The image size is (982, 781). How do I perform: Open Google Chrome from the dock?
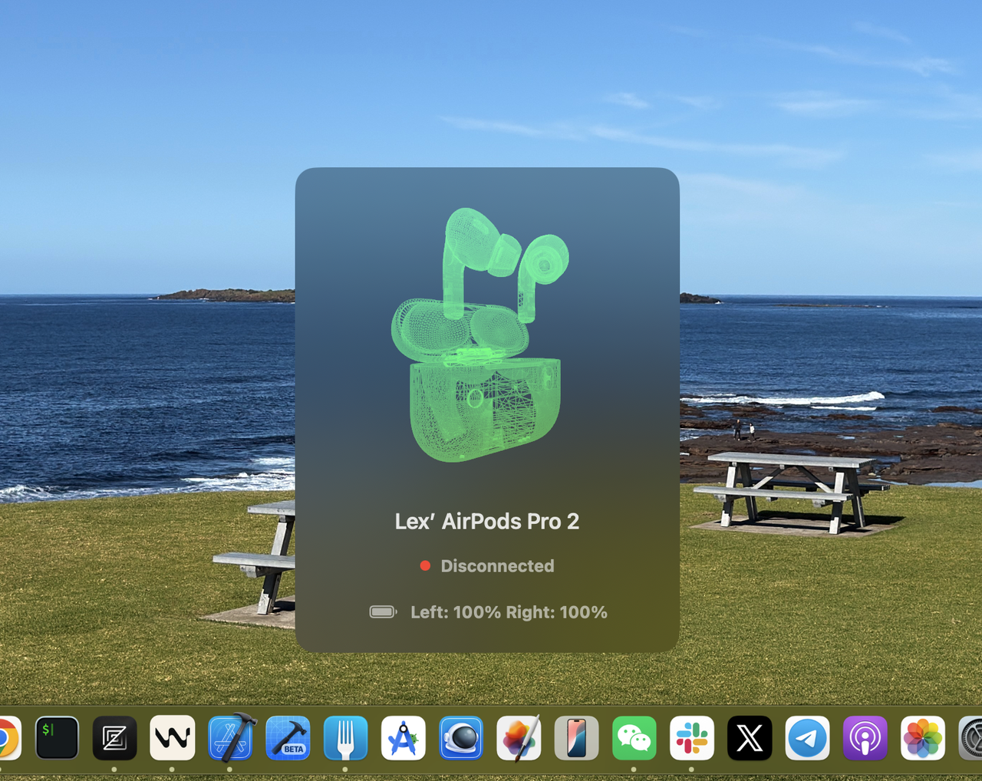(x=6, y=738)
